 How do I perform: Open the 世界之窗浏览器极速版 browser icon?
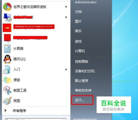coord(7,7)
